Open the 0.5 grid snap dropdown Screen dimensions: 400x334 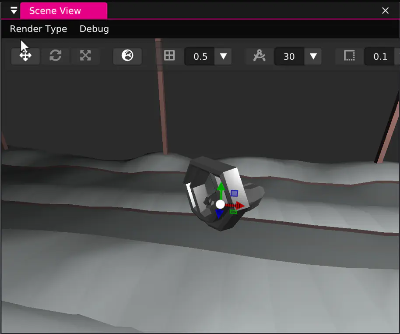[223, 56]
